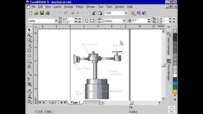Open the inches units dropdown
This screenshot has height=114, width=203.
pos(124,21)
